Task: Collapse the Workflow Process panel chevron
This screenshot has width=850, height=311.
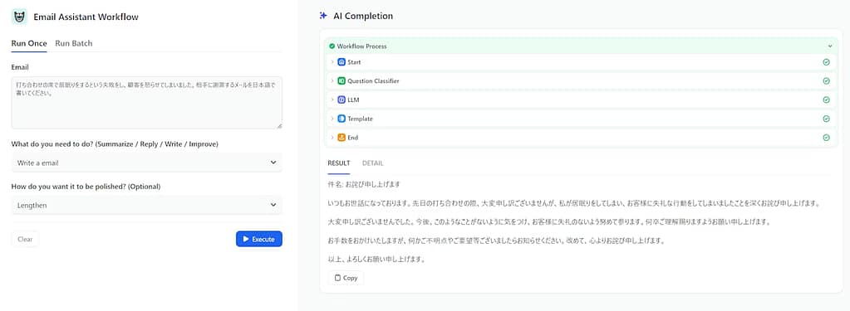Action: (830, 46)
